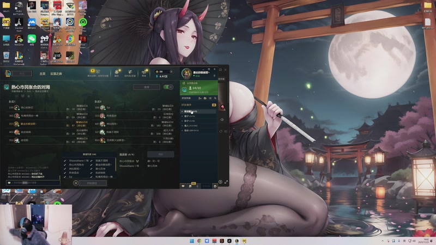Toggle checkmark for Eyi invited player
The width and height of the screenshot is (436, 245).
pyautogui.click(x=65, y=176)
